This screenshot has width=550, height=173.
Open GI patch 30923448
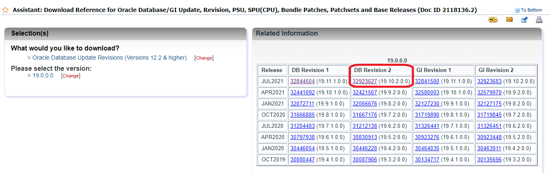[x=489, y=137]
